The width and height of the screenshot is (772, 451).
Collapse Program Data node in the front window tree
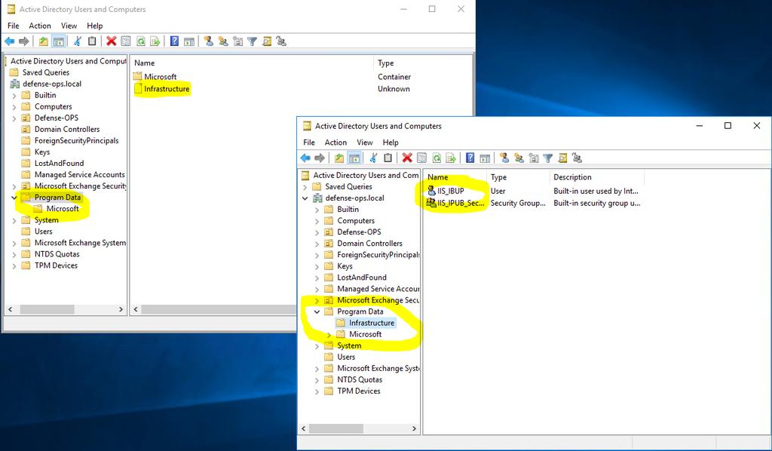pyautogui.click(x=317, y=311)
